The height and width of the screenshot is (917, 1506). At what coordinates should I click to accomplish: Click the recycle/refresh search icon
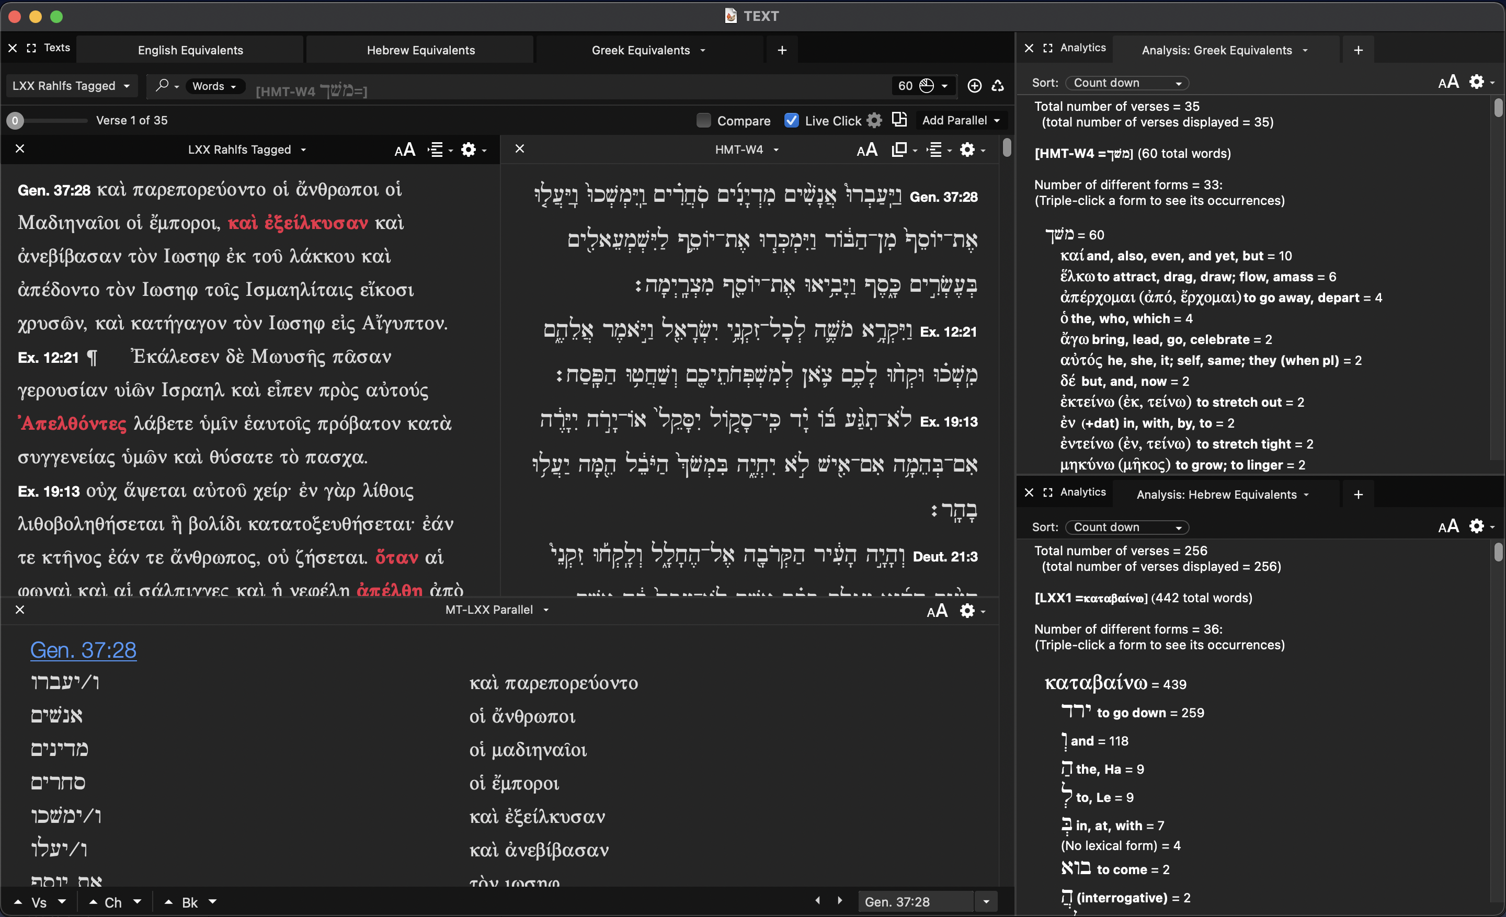[998, 86]
